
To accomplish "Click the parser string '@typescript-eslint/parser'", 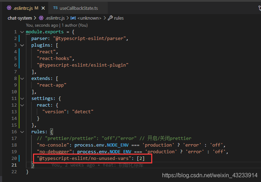I will 89,39.
